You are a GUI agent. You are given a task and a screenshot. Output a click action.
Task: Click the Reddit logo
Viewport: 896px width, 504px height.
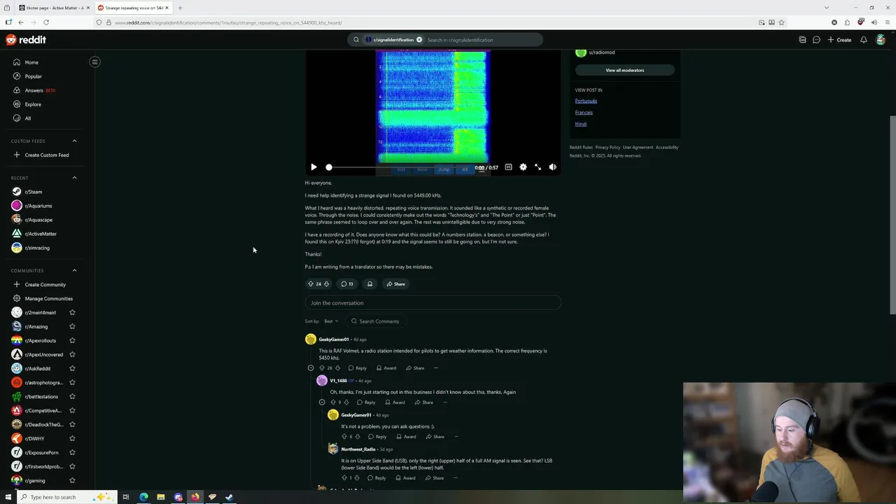point(26,40)
